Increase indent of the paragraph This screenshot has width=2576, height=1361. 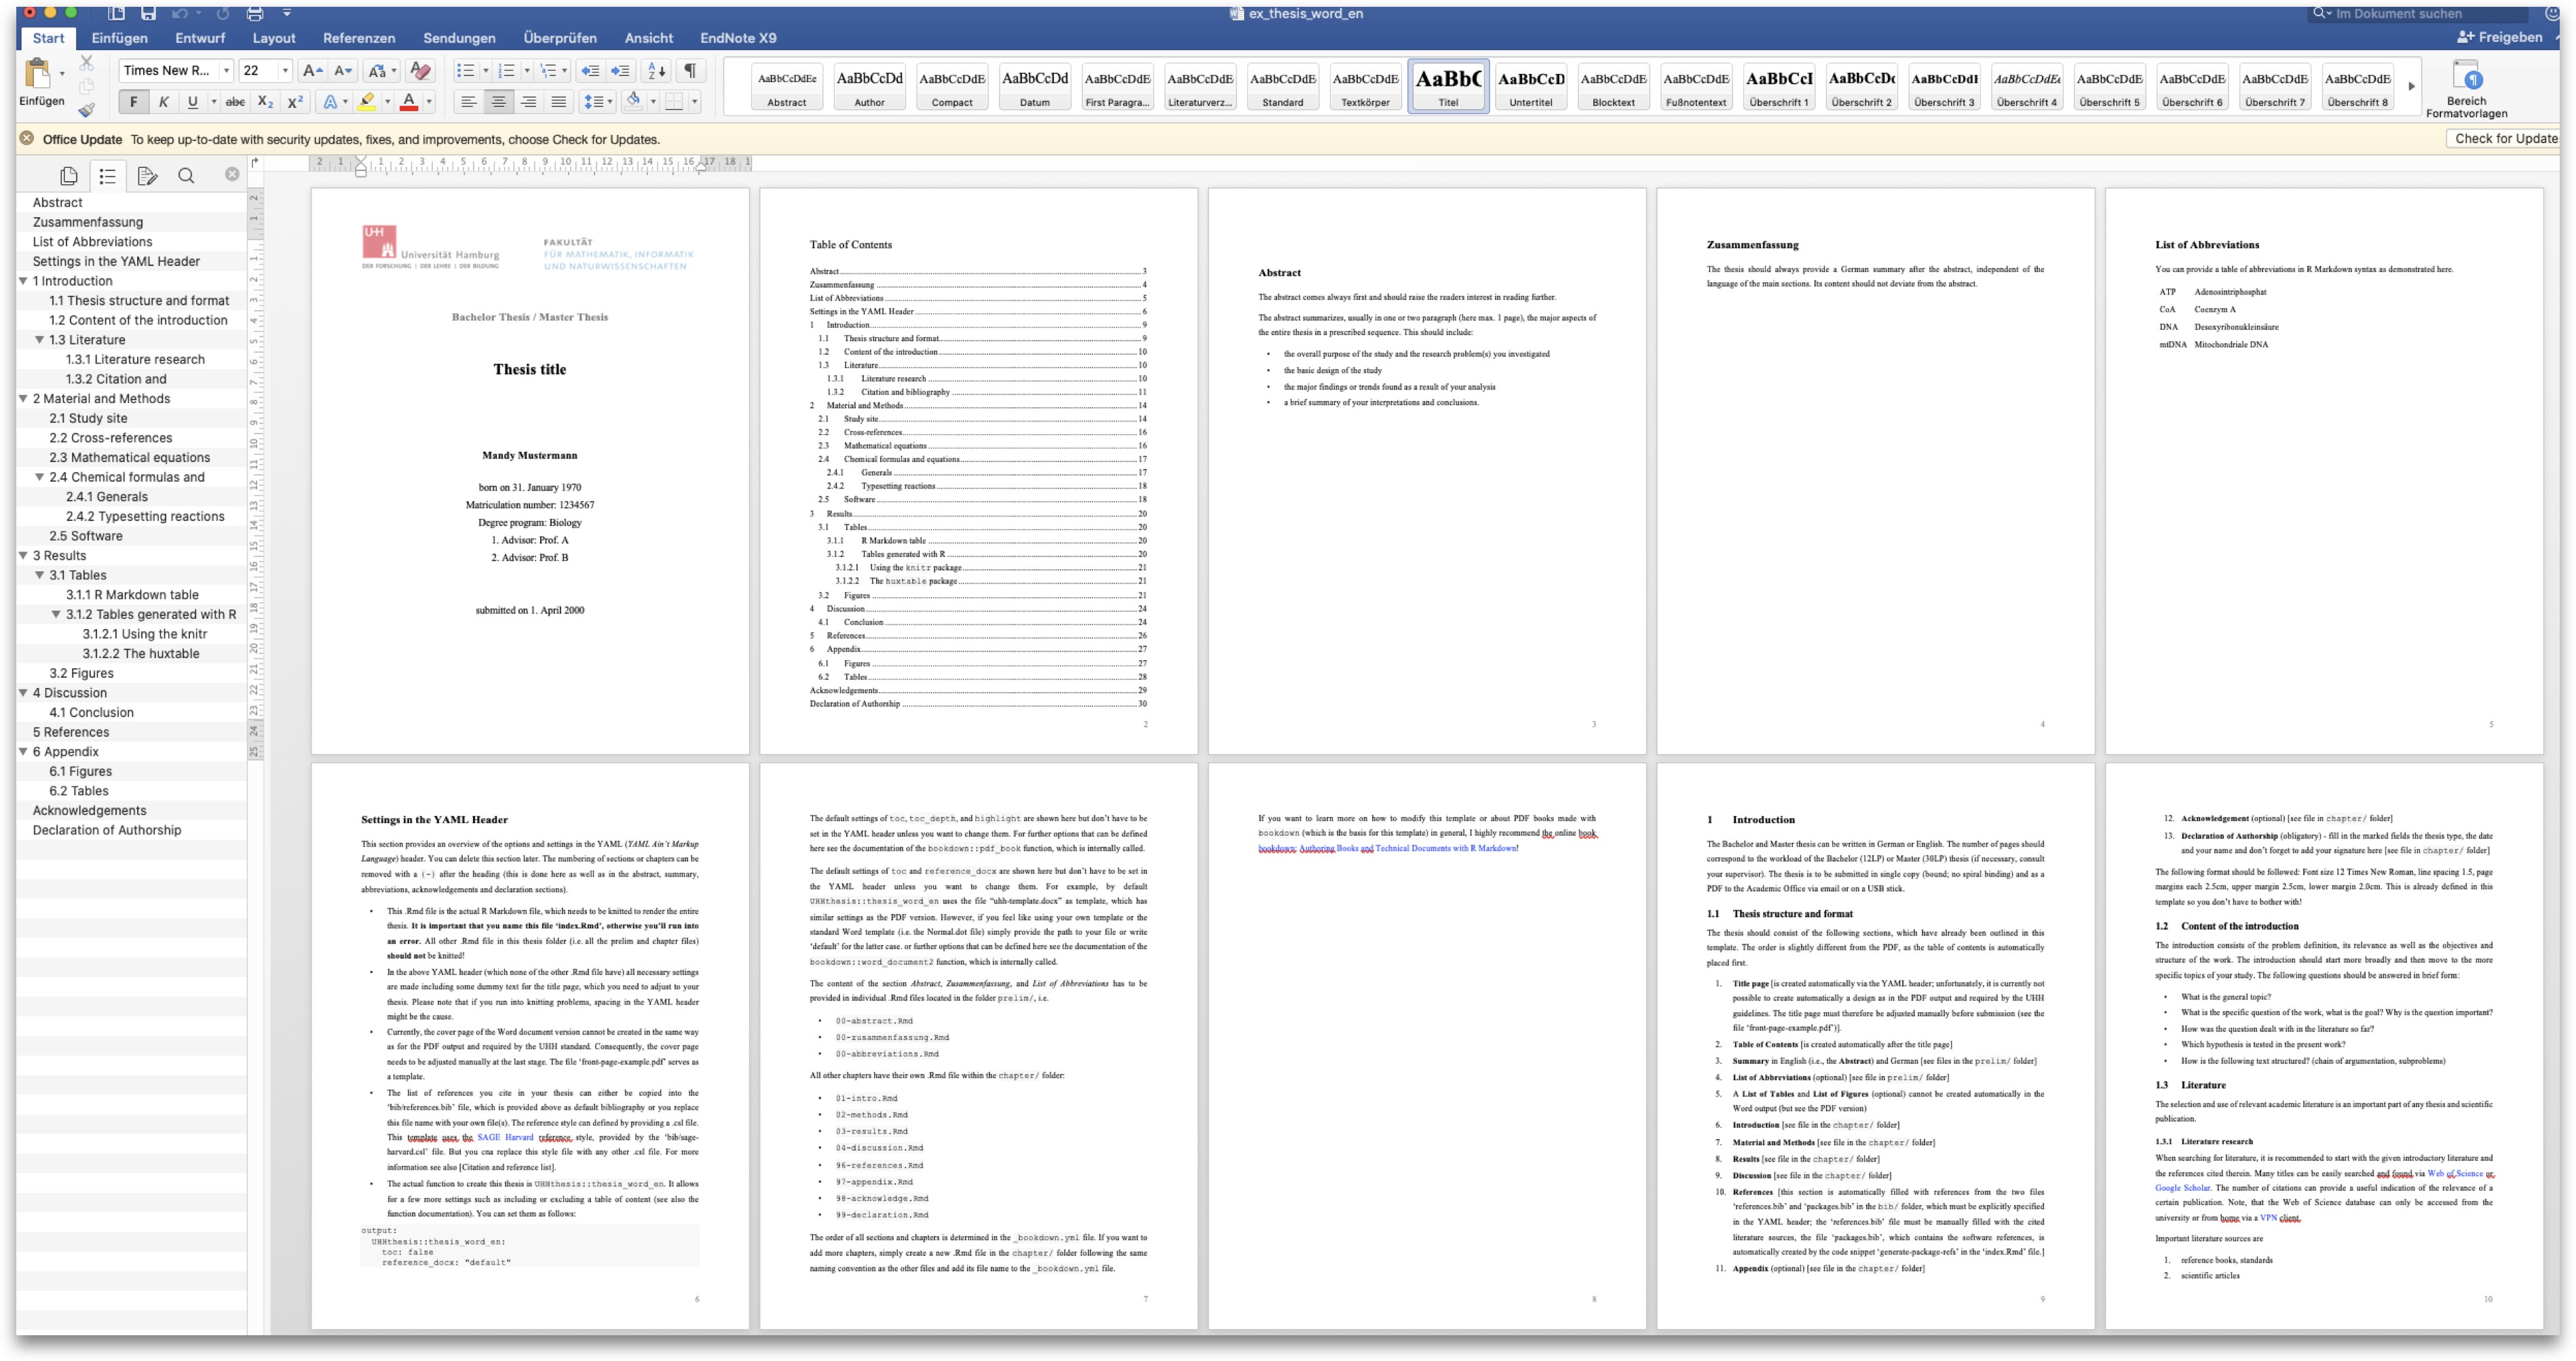(620, 70)
